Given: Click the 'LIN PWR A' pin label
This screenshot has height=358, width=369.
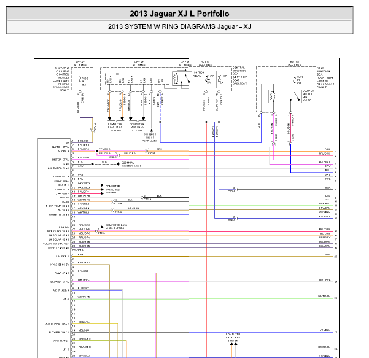Looking at the screenshot, I should pos(63,256).
